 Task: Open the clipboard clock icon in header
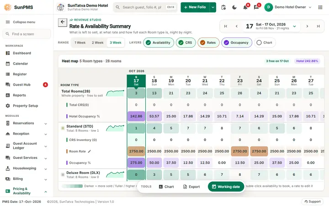pos(223,7)
